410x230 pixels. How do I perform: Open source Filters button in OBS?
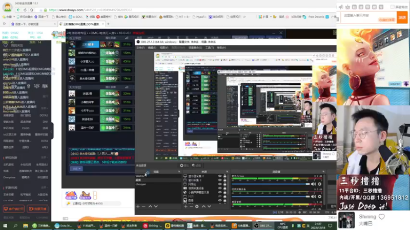tap(196, 165)
